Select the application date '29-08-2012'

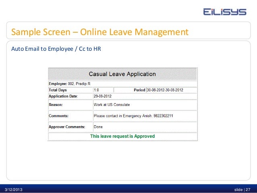click(x=103, y=96)
